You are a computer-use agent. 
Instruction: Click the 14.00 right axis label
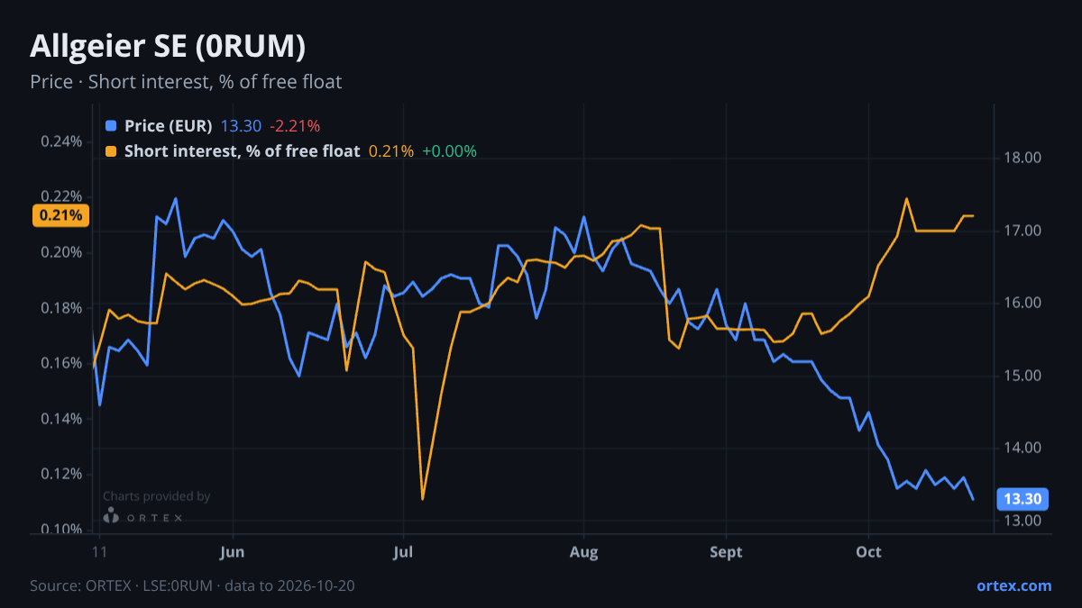[1022, 449]
